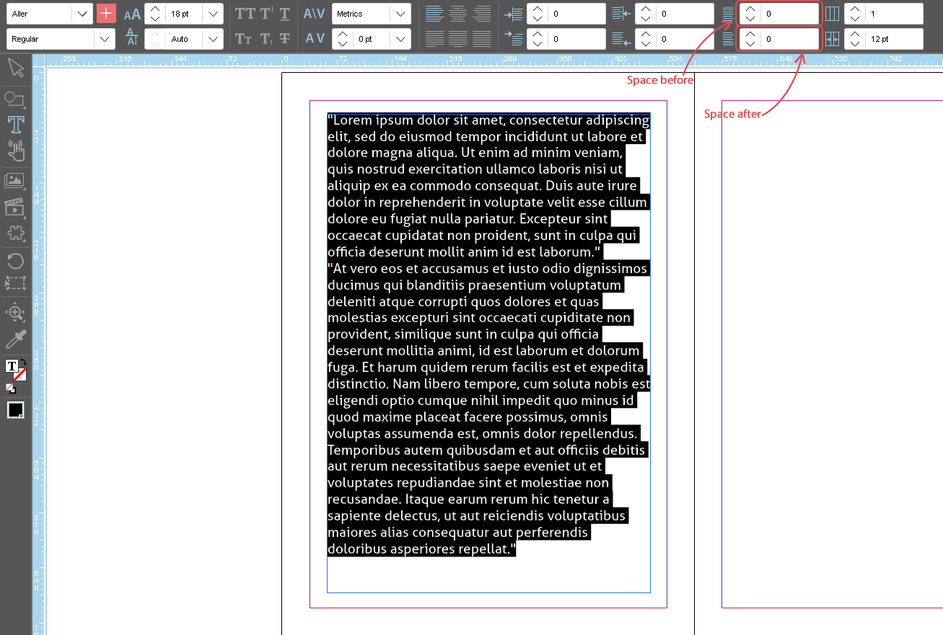943x635 pixels.
Task: Click the red plus add-font button
Action: 106,14
